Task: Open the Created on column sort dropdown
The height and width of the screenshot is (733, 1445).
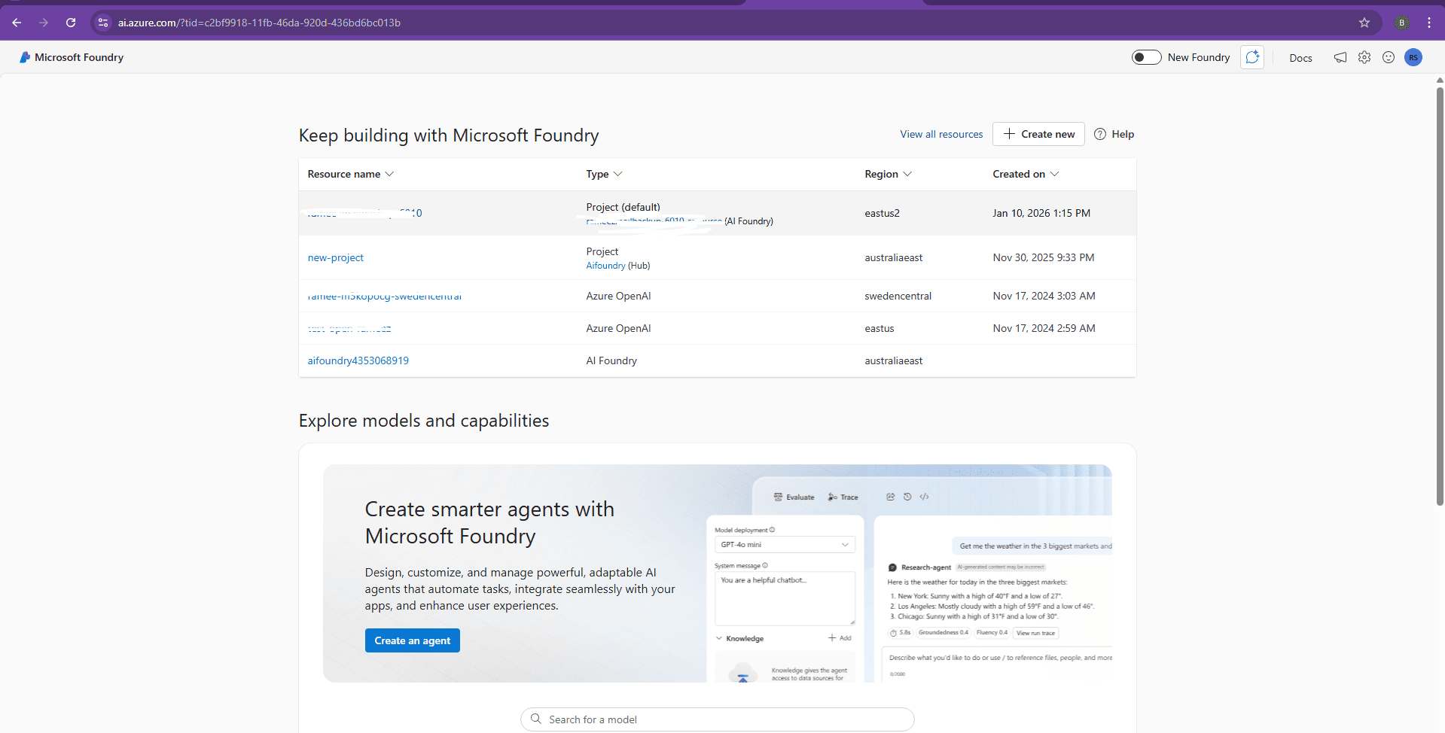Action: (x=1054, y=174)
